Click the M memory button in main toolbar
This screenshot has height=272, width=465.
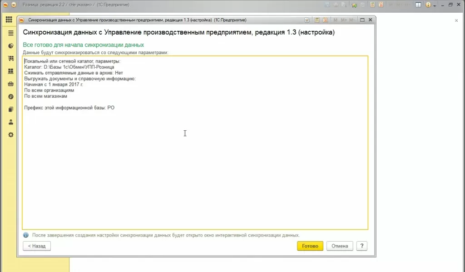coord(391,5)
